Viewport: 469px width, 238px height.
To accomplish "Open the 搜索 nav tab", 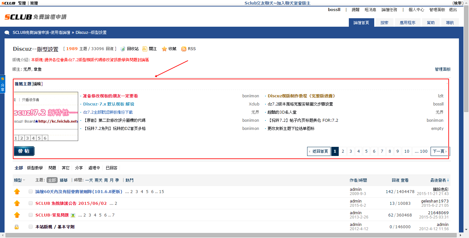I will point(384,22).
